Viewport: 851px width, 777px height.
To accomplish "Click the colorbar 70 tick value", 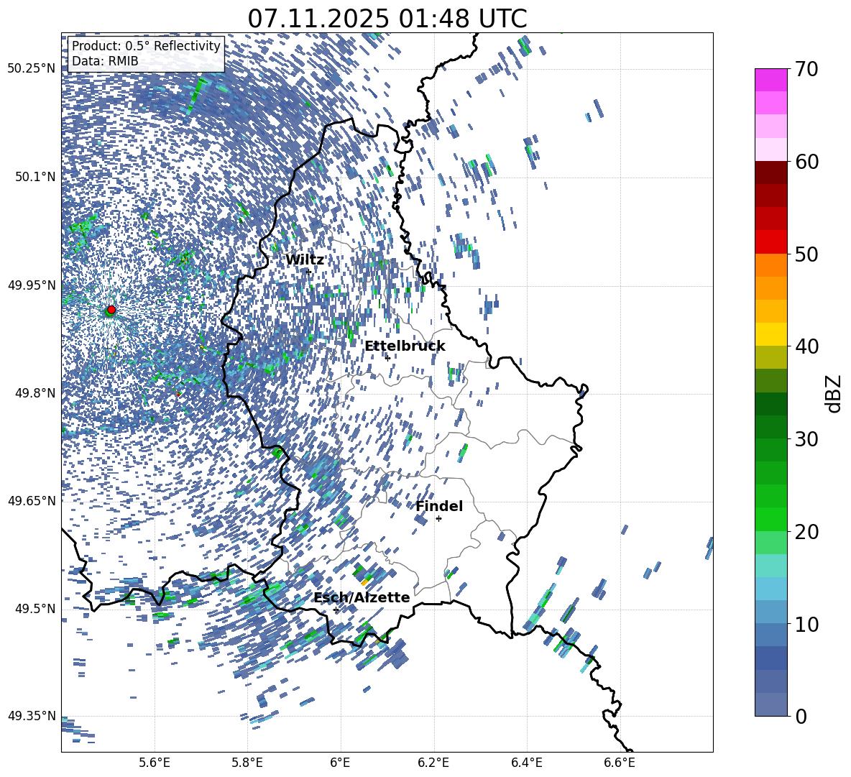I will click(x=806, y=69).
